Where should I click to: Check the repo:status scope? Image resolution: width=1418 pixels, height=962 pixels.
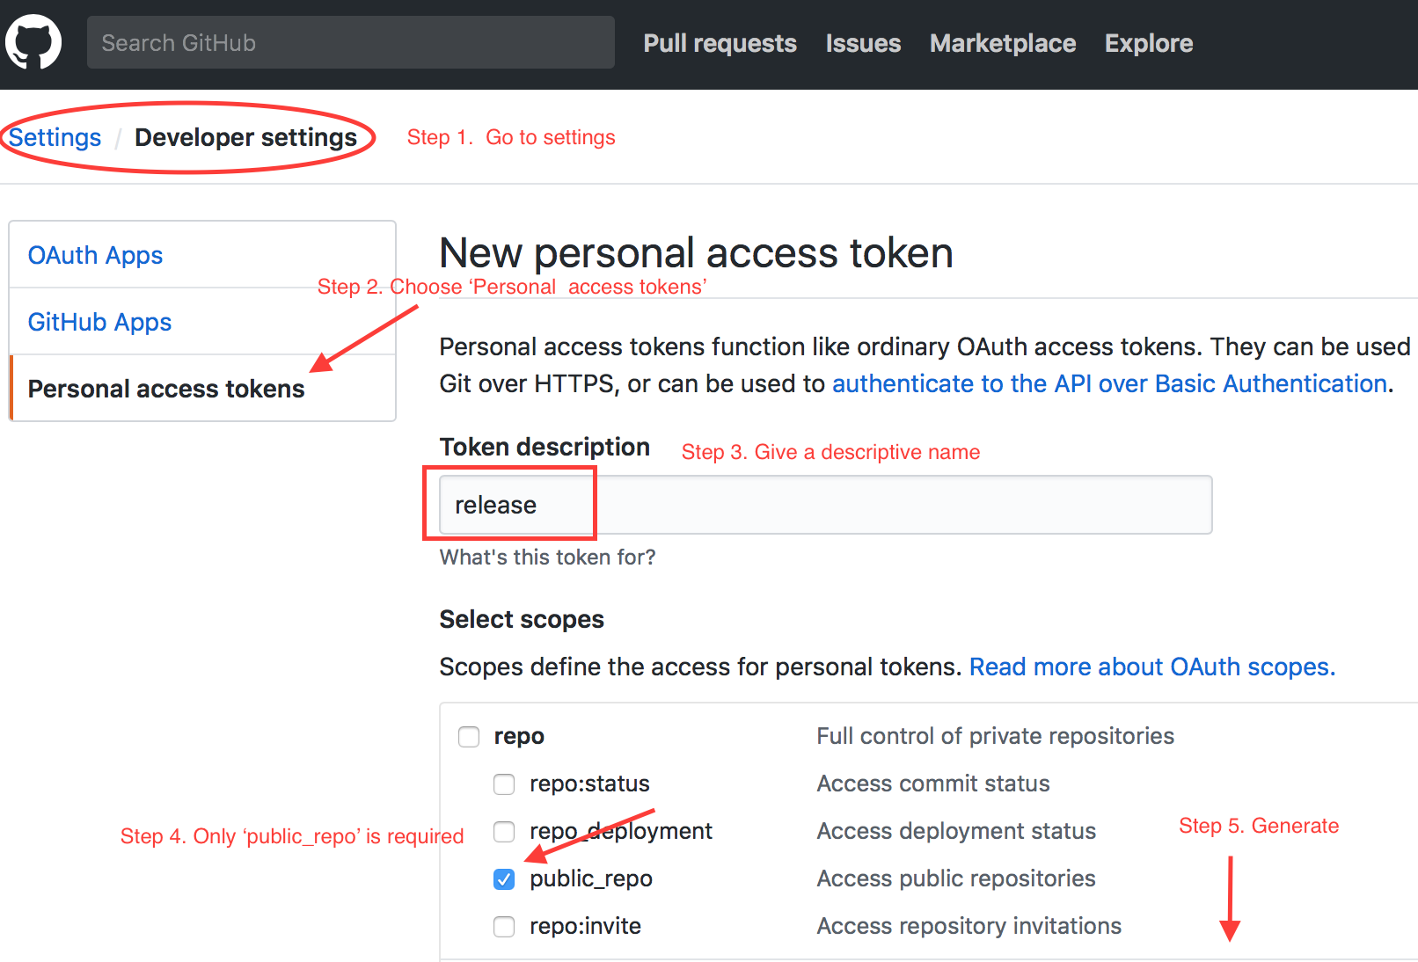point(504,784)
